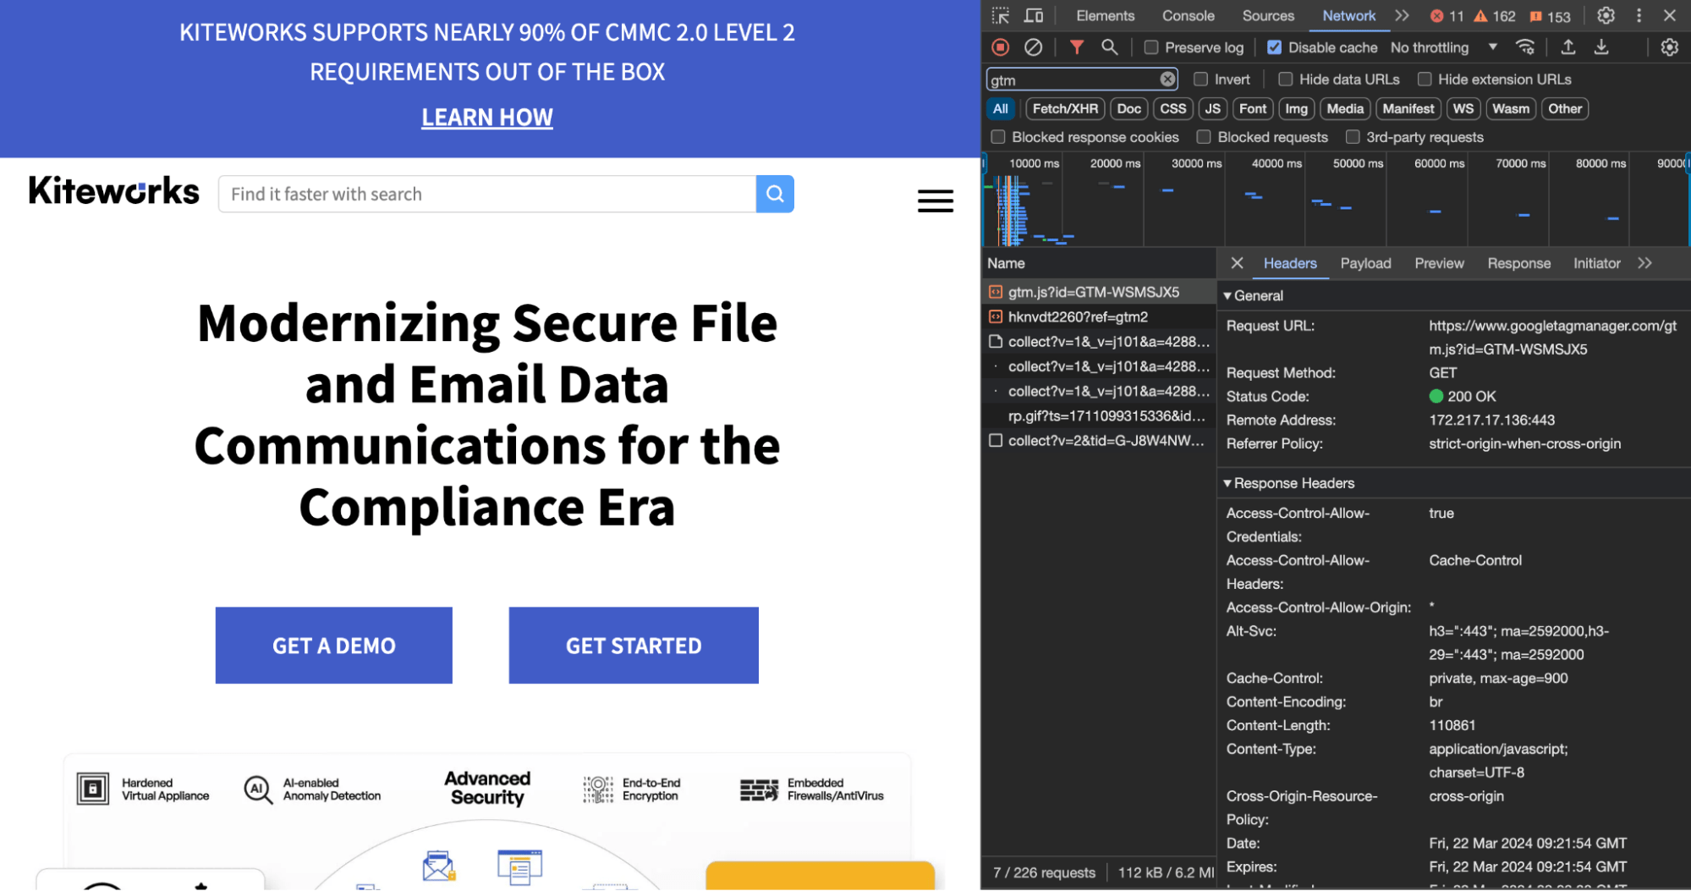Click the website search magnifier button
The height and width of the screenshot is (891, 1691).
775,194
